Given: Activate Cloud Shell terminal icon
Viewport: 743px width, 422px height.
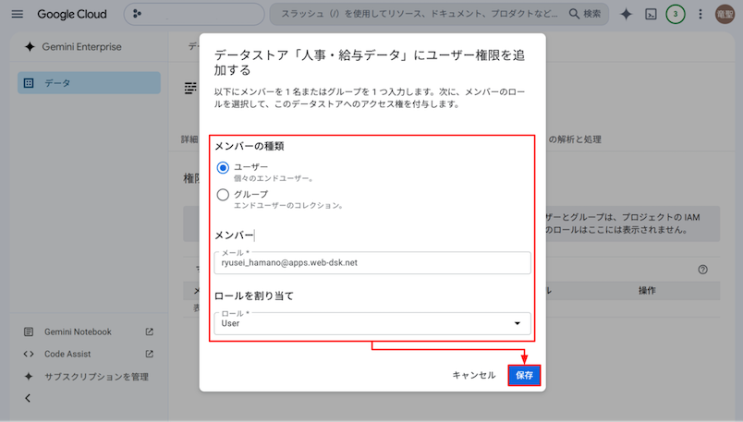Looking at the screenshot, I should (x=652, y=14).
